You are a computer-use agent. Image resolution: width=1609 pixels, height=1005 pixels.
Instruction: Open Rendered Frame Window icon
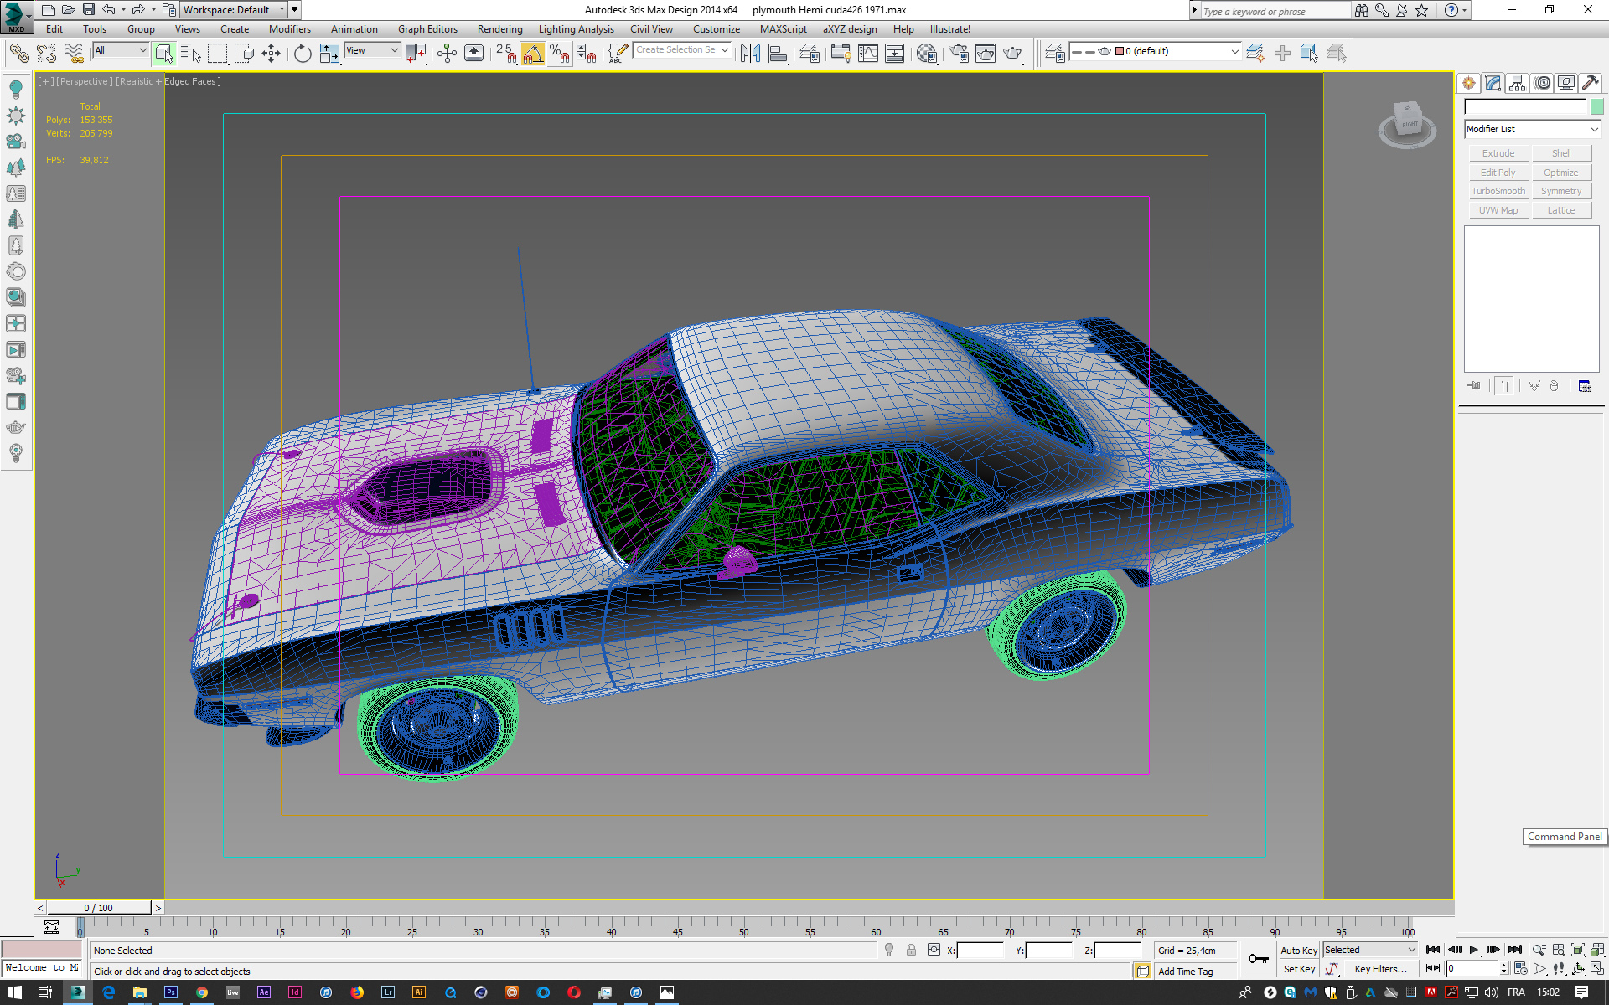pyautogui.click(x=986, y=54)
